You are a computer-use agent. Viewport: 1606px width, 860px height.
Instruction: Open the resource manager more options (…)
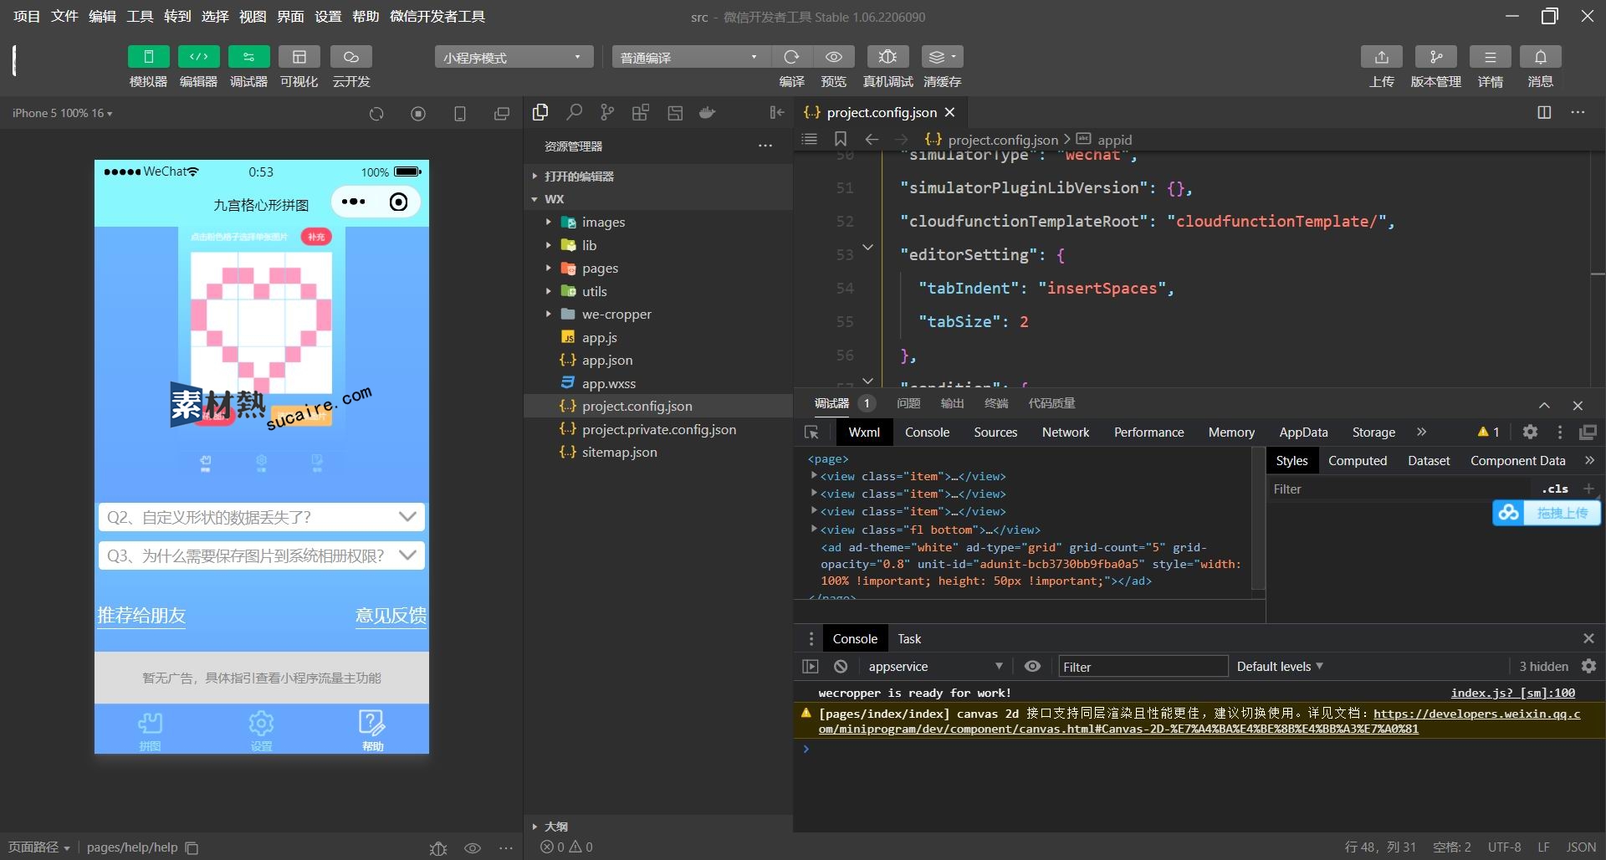[x=765, y=146]
